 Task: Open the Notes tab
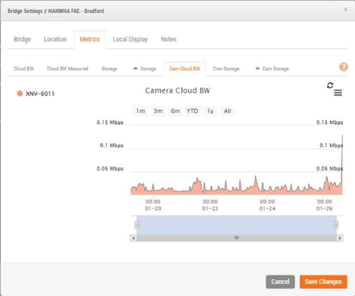pyautogui.click(x=169, y=39)
